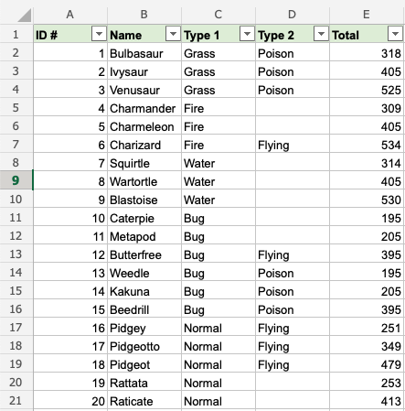
Task: Select empty Type 2 cell for Squirtle
Action: 293,163
